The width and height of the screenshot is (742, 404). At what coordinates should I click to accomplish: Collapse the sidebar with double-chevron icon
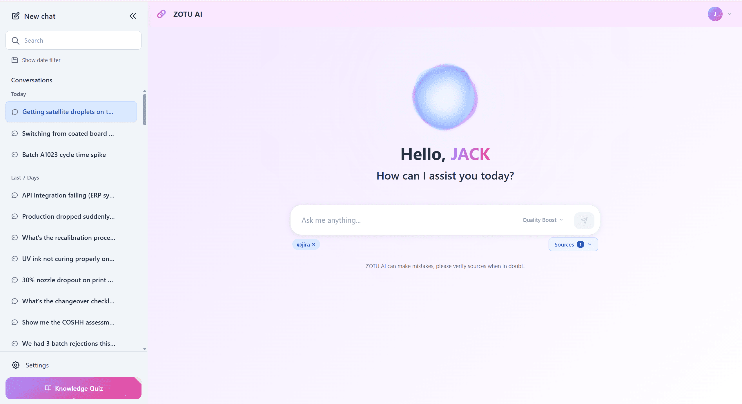pos(133,16)
